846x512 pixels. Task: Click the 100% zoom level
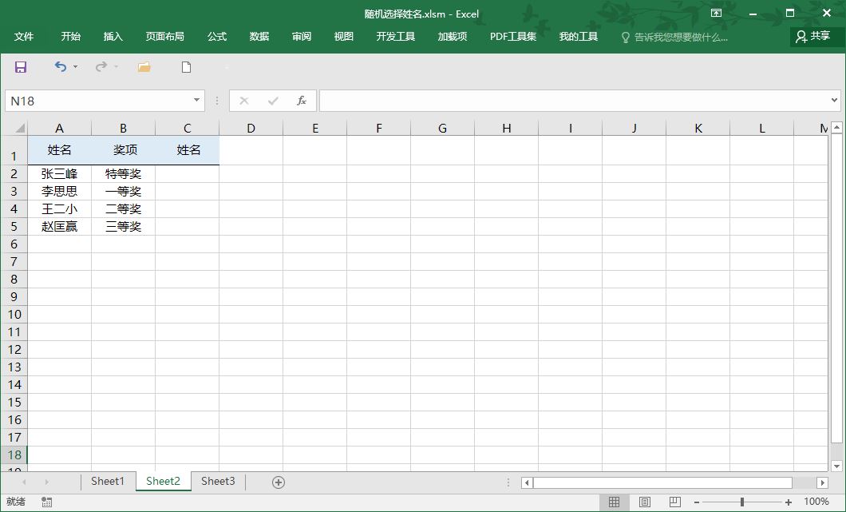click(816, 502)
